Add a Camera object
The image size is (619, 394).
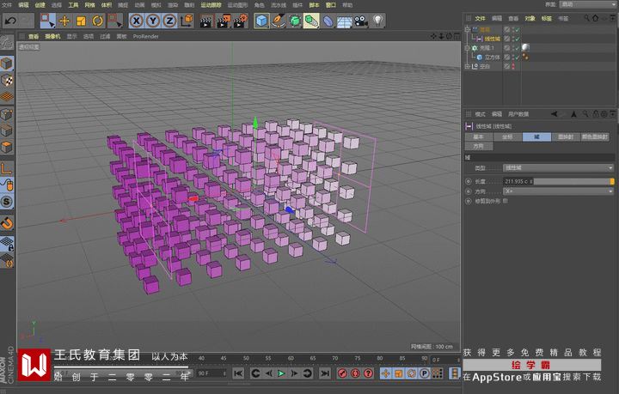361,21
